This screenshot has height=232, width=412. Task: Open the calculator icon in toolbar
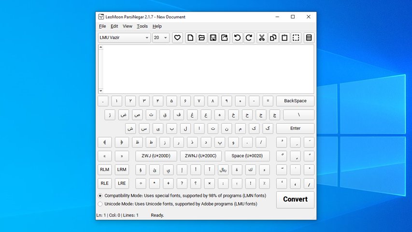click(x=309, y=38)
